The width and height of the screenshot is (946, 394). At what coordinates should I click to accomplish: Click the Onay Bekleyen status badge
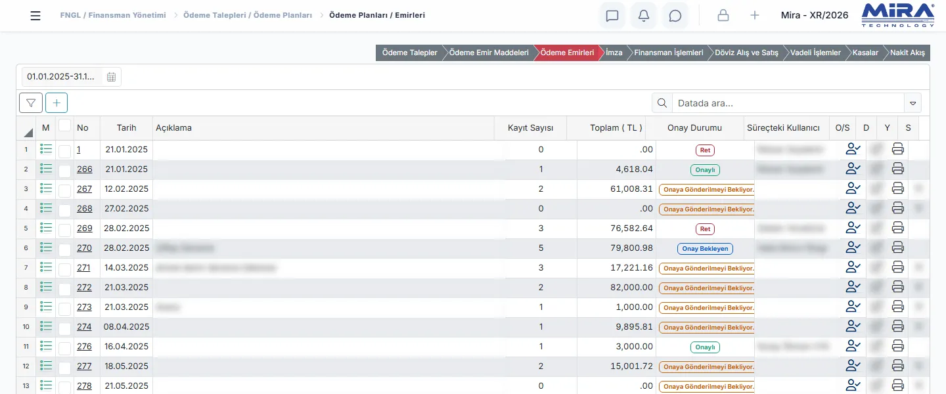[705, 249]
